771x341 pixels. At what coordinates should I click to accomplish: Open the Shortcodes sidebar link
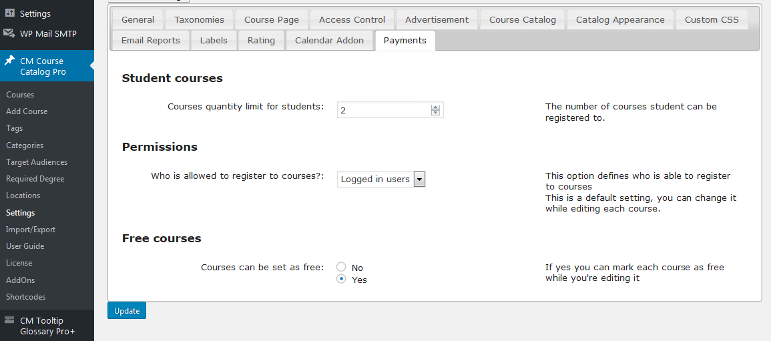[26, 297]
